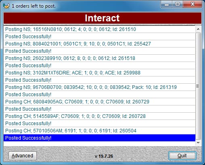The image size is (205, 165).
Task: Select the 57010506AM posting row
Action: click(99, 131)
